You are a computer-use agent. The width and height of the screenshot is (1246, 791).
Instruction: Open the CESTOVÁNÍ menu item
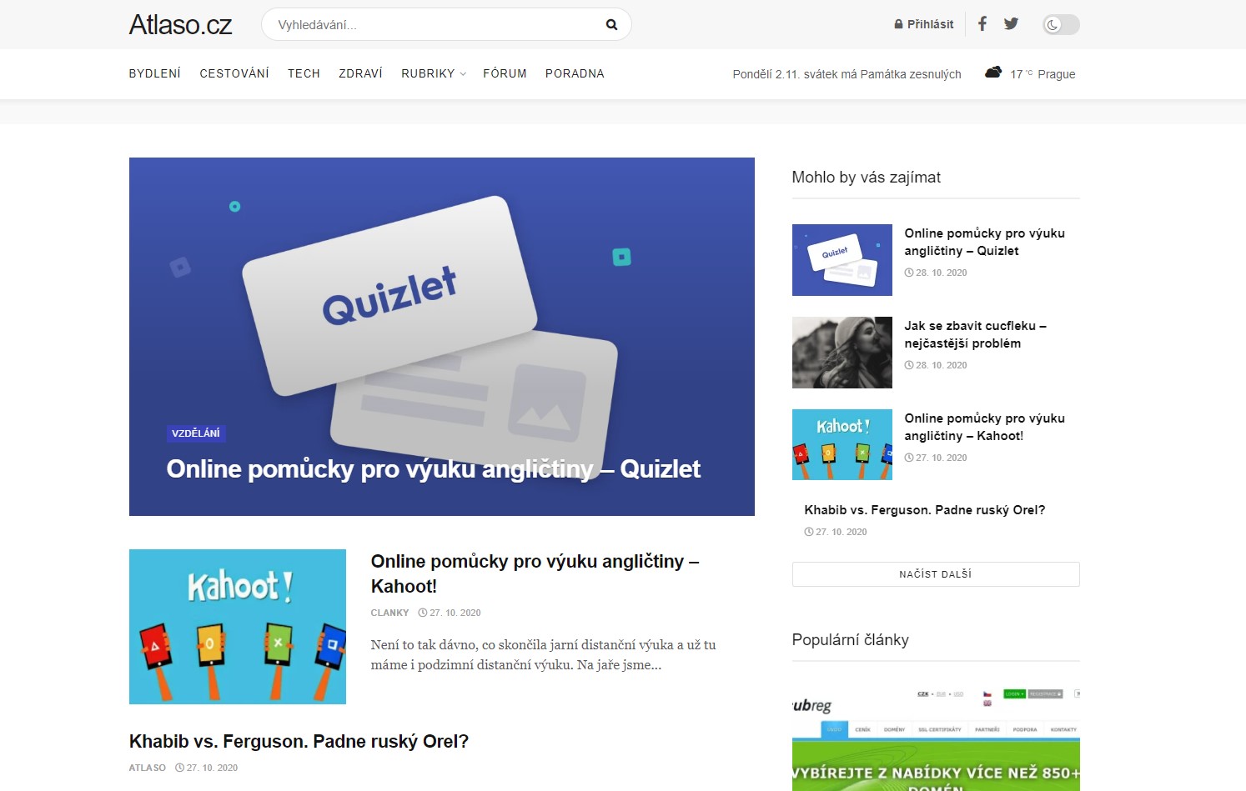[234, 73]
